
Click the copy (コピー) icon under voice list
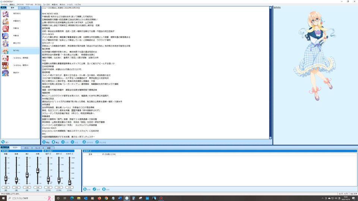pyautogui.click(x=3, y=142)
